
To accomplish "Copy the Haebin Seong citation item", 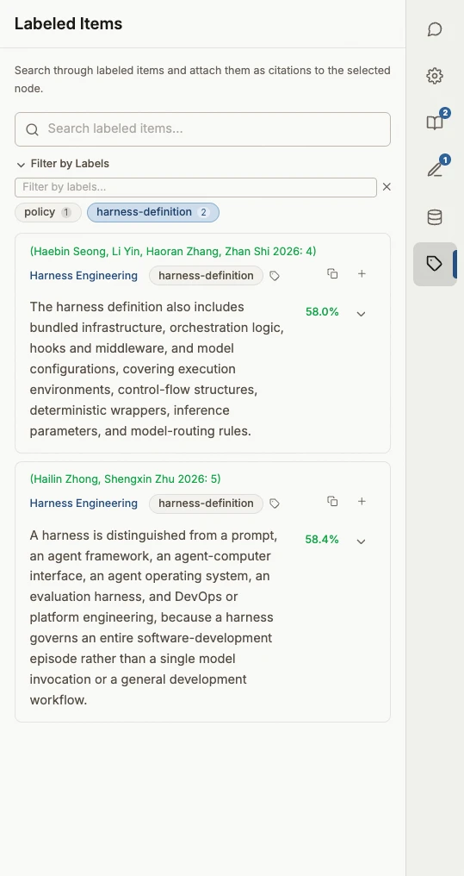I will pyautogui.click(x=332, y=274).
